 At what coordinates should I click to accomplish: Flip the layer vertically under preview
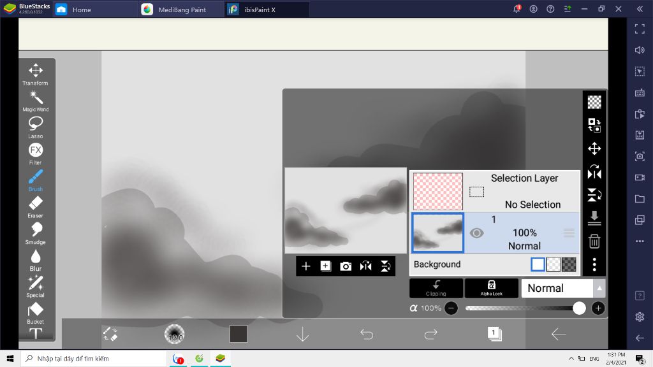(x=386, y=266)
